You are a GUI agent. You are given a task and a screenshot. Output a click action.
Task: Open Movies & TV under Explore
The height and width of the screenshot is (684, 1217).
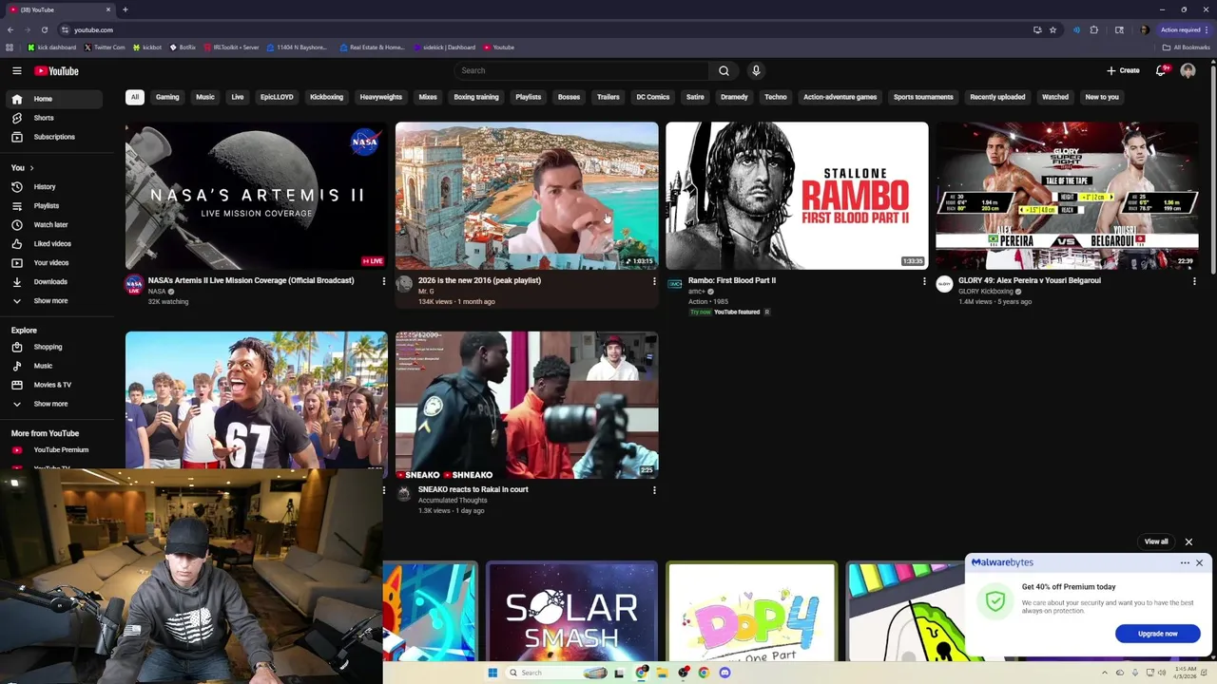point(51,385)
